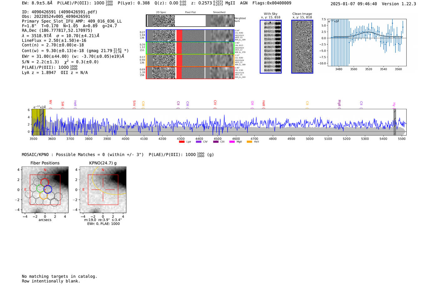Viewport: 438px width, 298px height.
Task: Select the green-bordered fiber spectrum row
Action: tap(190, 48)
